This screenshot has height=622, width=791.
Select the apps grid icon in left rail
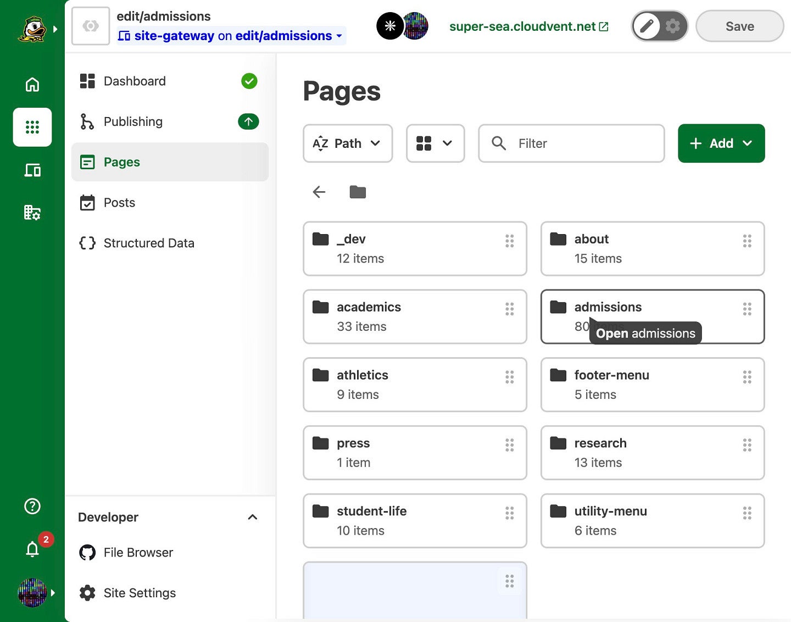pos(32,127)
